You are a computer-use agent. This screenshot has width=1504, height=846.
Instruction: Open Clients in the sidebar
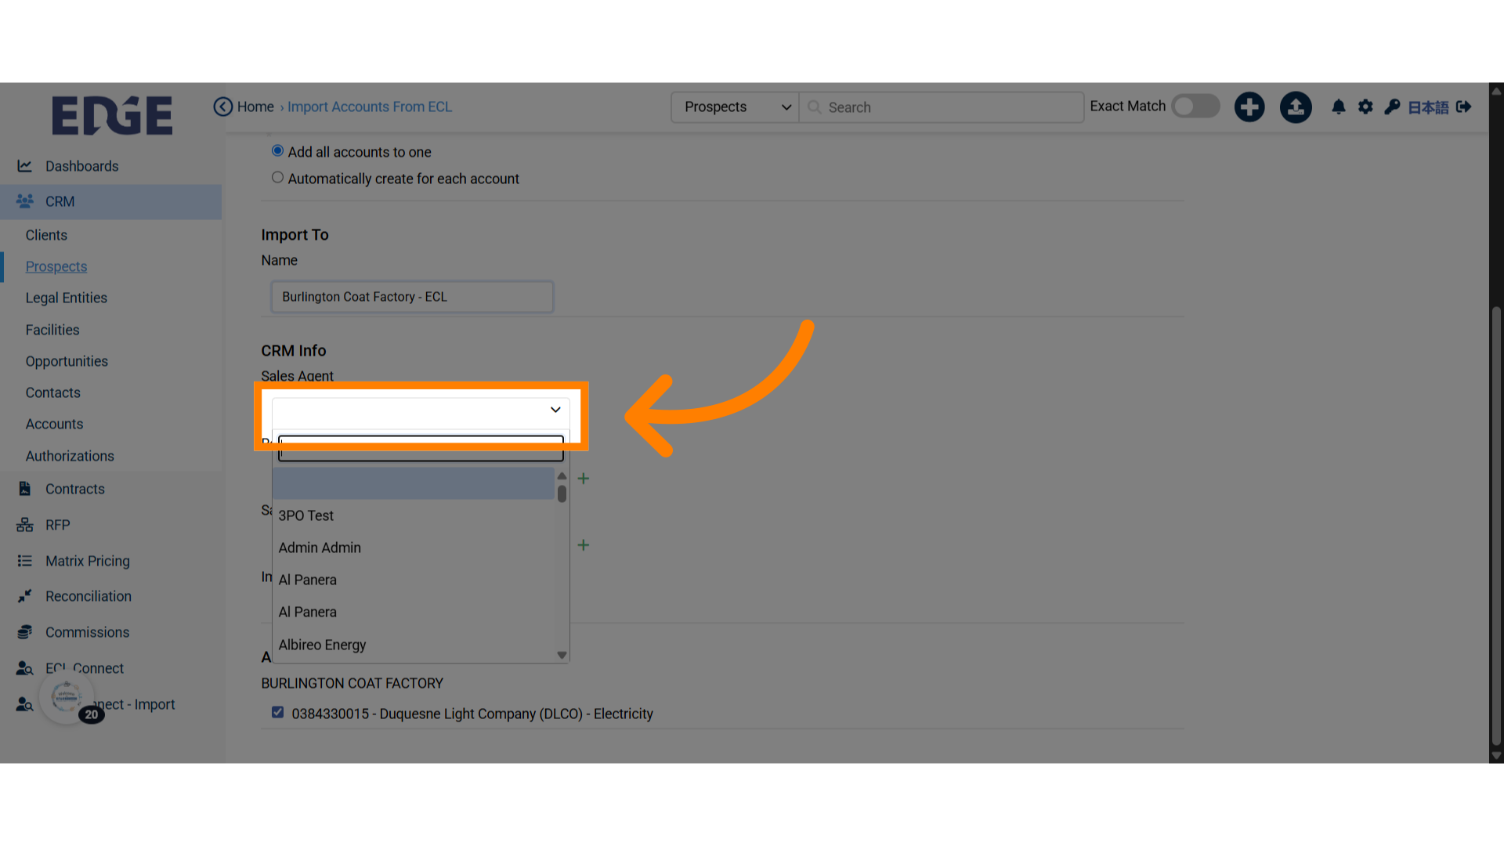(x=46, y=235)
